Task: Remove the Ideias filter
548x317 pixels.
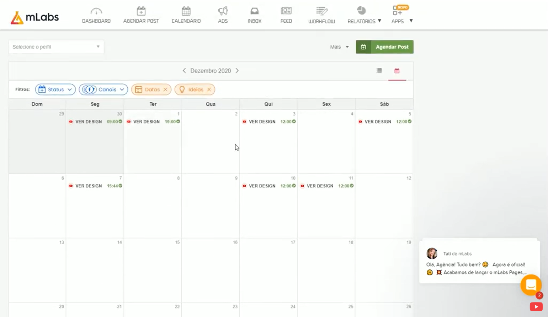Action: pos(209,89)
